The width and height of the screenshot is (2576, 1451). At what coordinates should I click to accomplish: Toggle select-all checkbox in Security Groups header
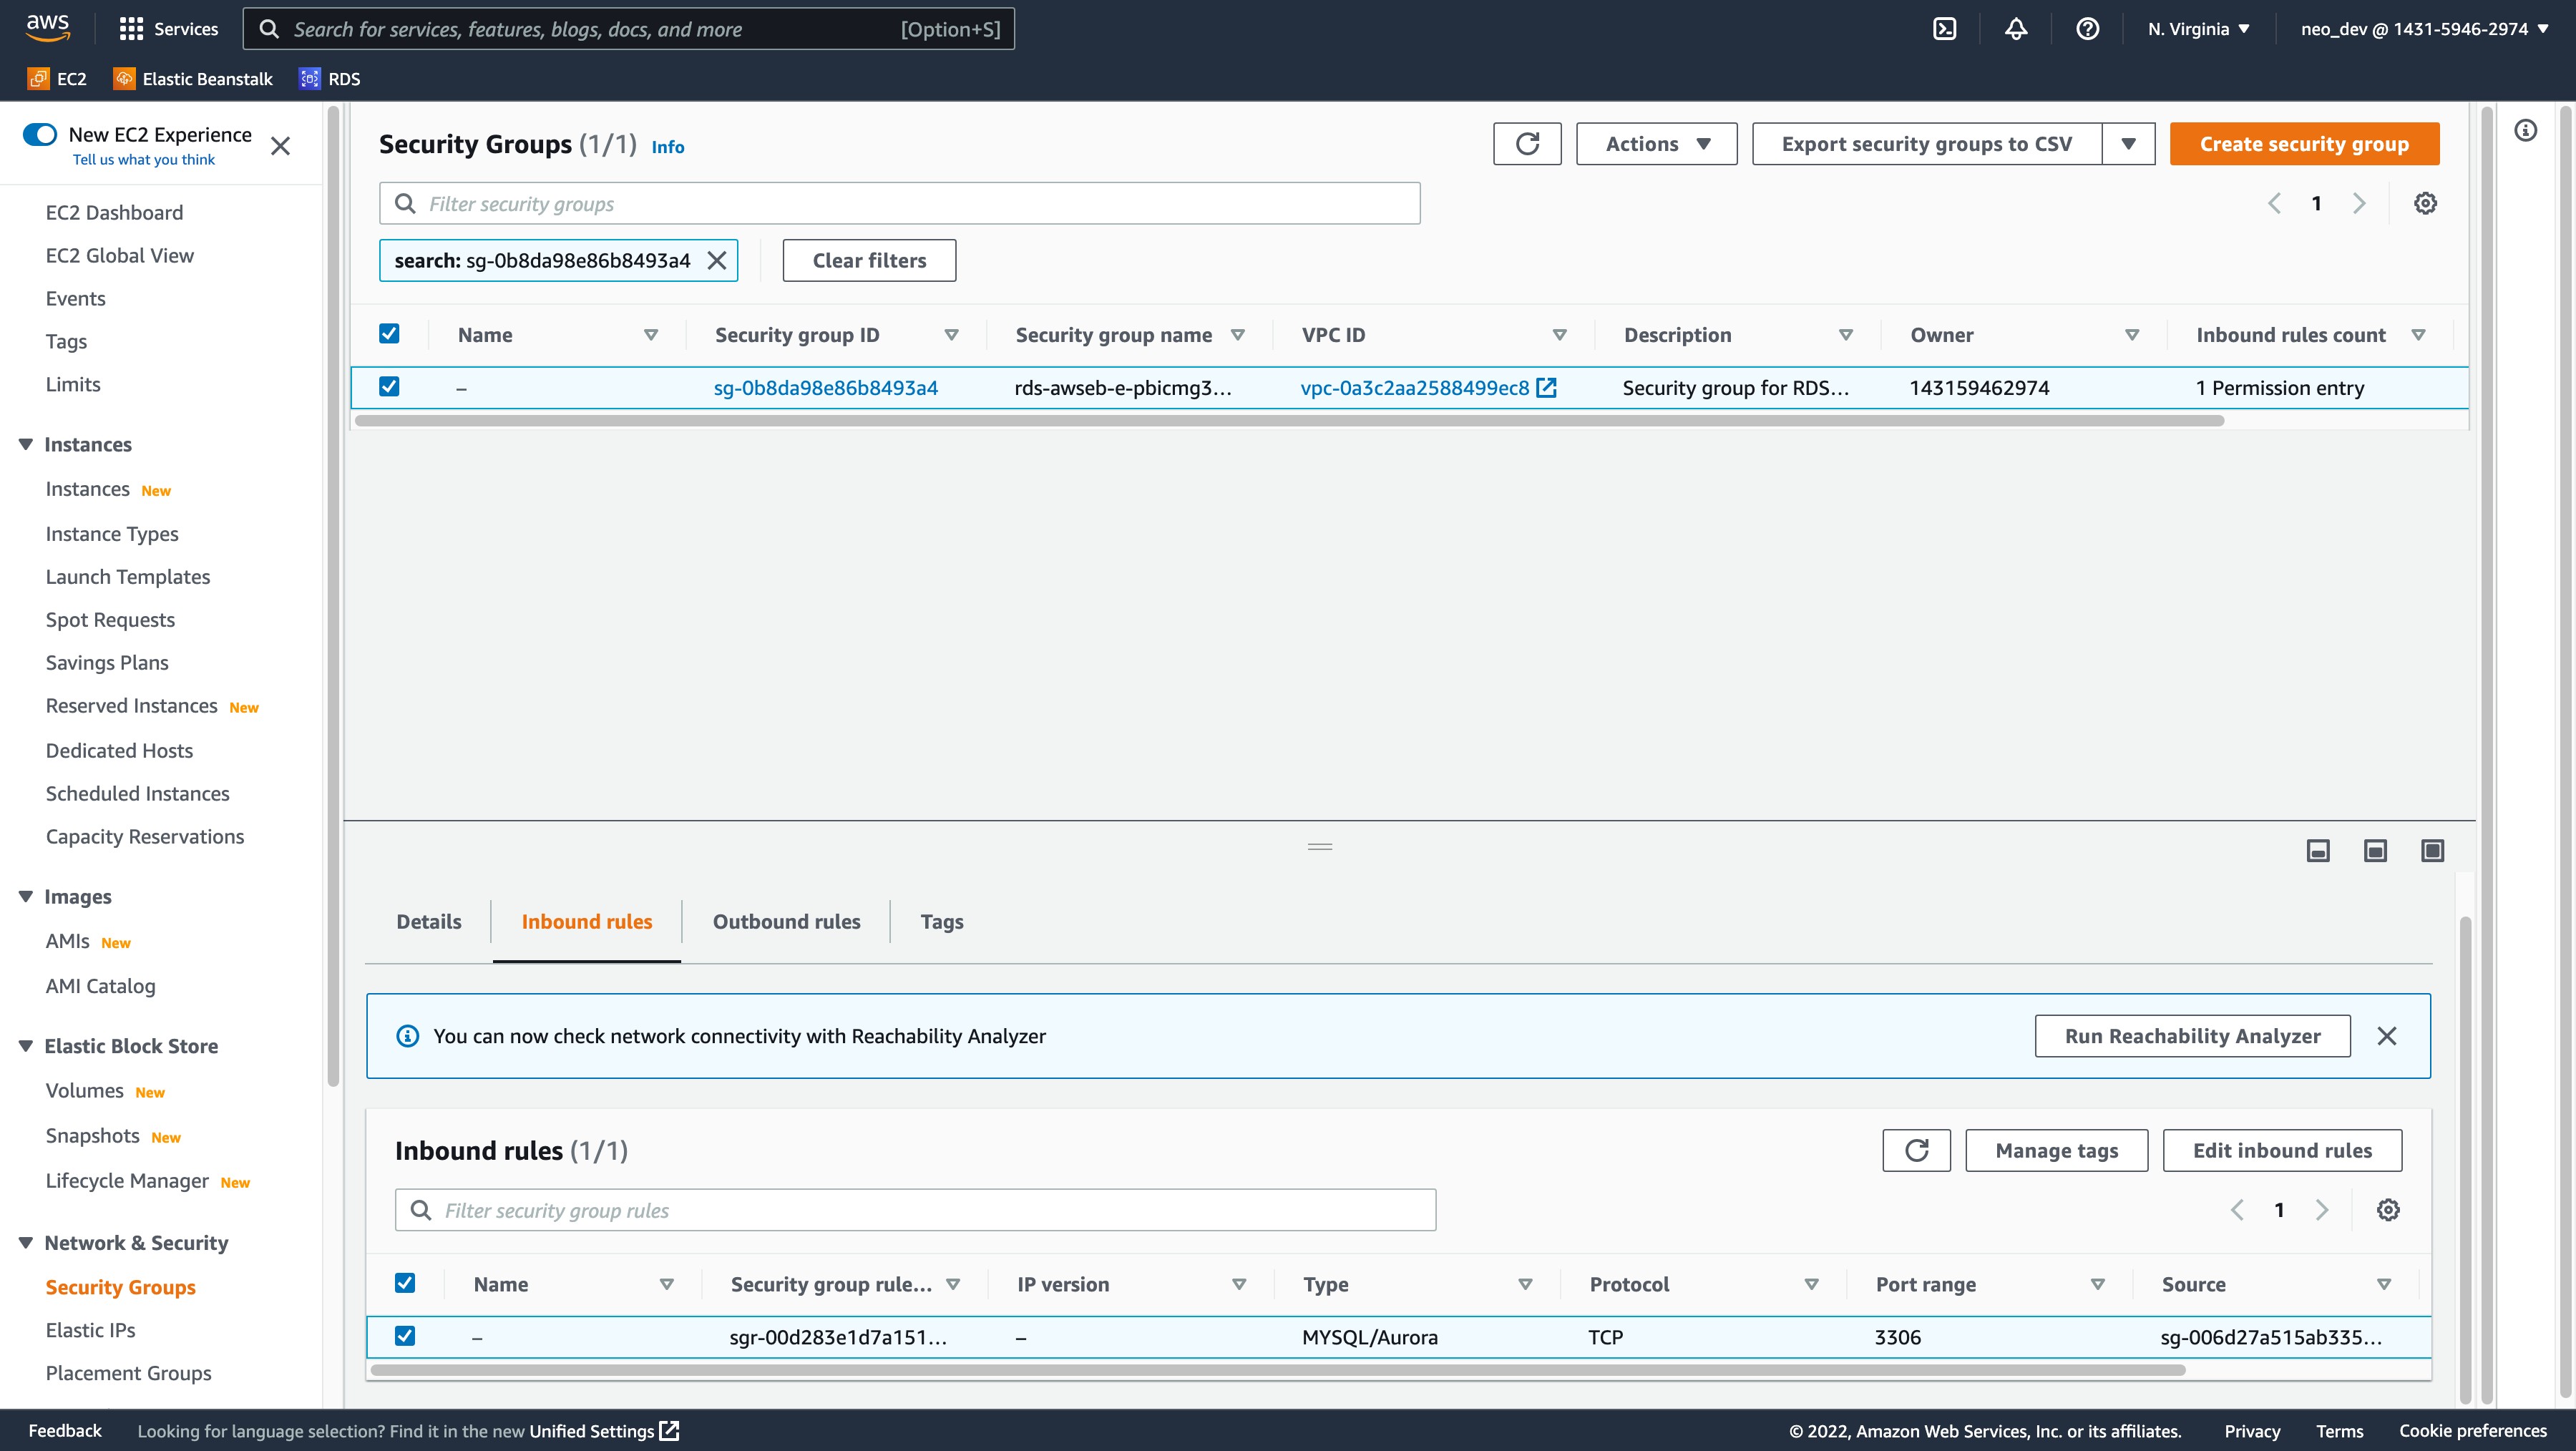point(389,334)
